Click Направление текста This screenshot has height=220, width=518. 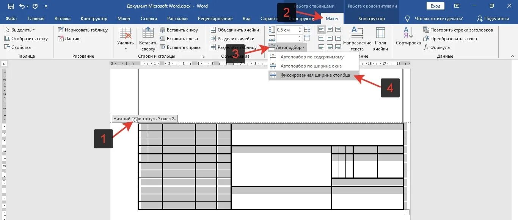click(x=357, y=39)
